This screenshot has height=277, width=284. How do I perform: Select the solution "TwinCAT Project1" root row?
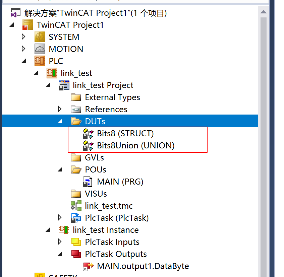[x=96, y=13]
